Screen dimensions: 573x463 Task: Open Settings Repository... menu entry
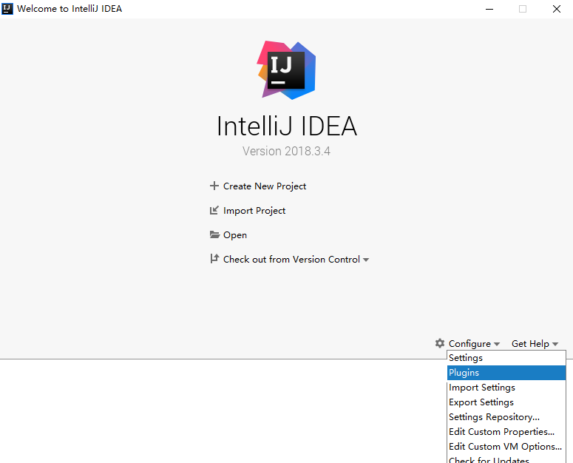pyautogui.click(x=506, y=417)
